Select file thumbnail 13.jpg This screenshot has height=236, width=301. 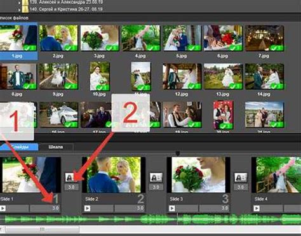coord(223,76)
